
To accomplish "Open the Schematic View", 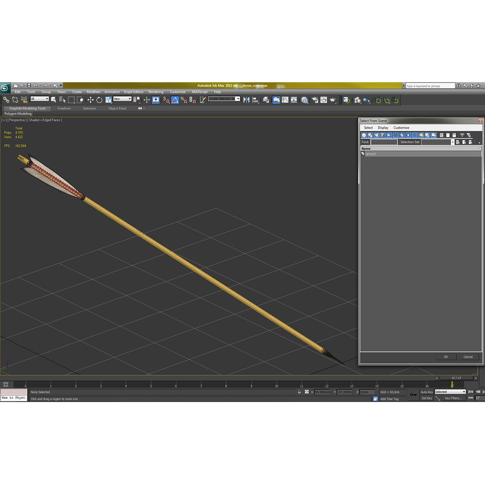I will 294,100.
